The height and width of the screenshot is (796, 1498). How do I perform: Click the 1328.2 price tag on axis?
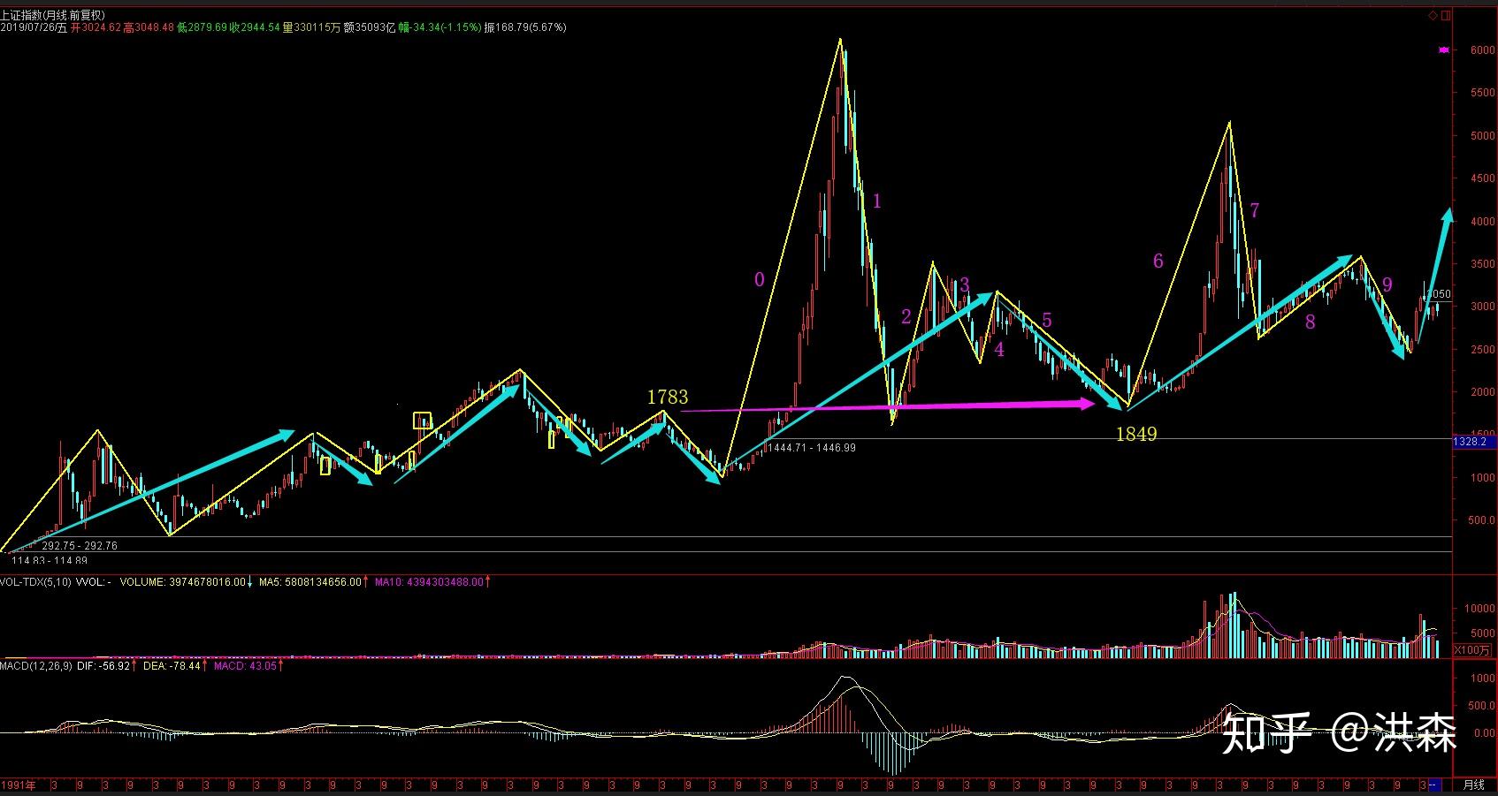(x=1475, y=441)
